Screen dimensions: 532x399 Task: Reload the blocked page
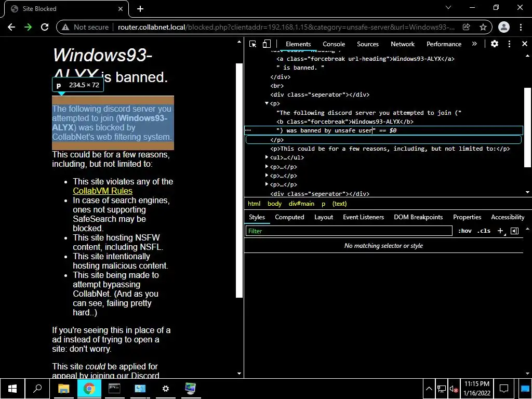(x=45, y=27)
